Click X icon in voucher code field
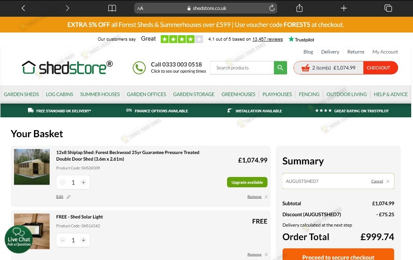 click(388, 181)
